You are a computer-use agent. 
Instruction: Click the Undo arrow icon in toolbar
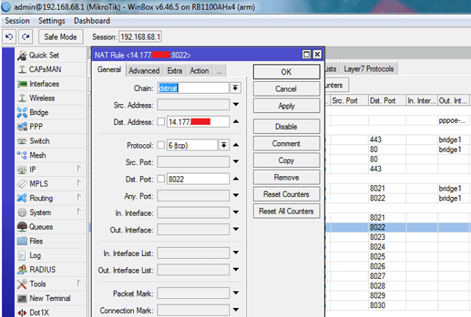point(10,37)
